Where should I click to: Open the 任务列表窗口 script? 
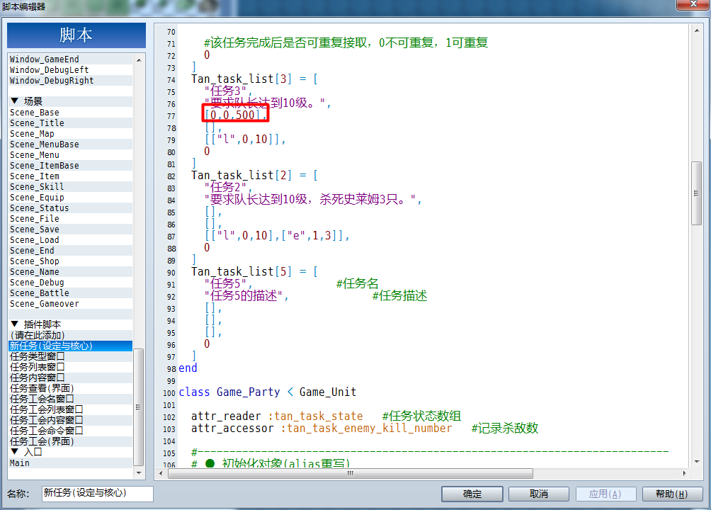point(71,367)
